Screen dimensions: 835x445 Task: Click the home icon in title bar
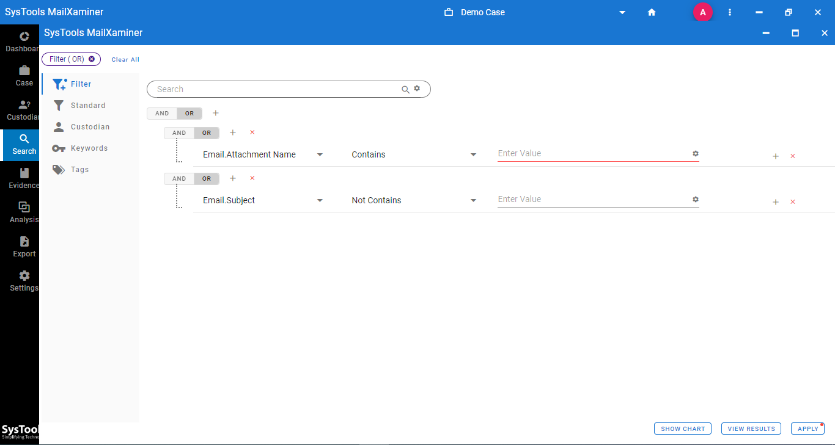pyautogui.click(x=652, y=12)
